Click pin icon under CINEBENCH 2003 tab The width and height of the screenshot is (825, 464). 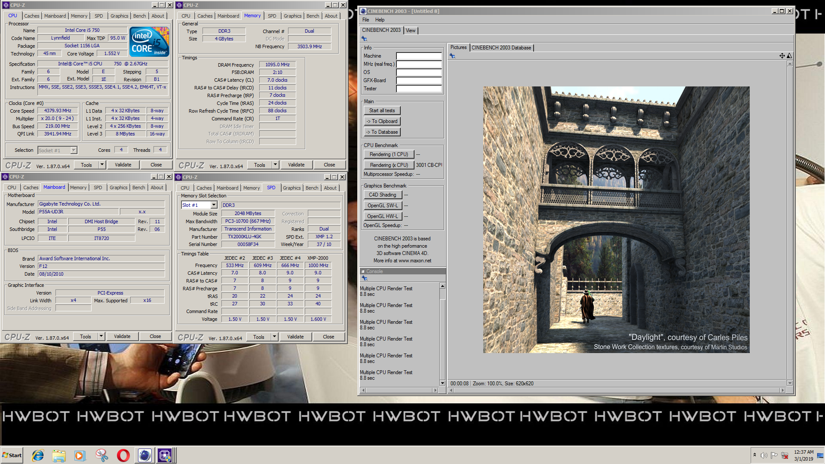pos(365,39)
